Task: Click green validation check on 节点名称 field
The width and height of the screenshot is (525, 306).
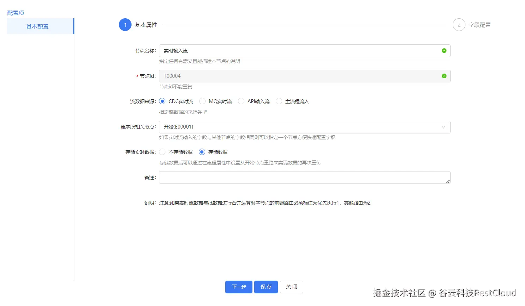Action: click(444, 51)
